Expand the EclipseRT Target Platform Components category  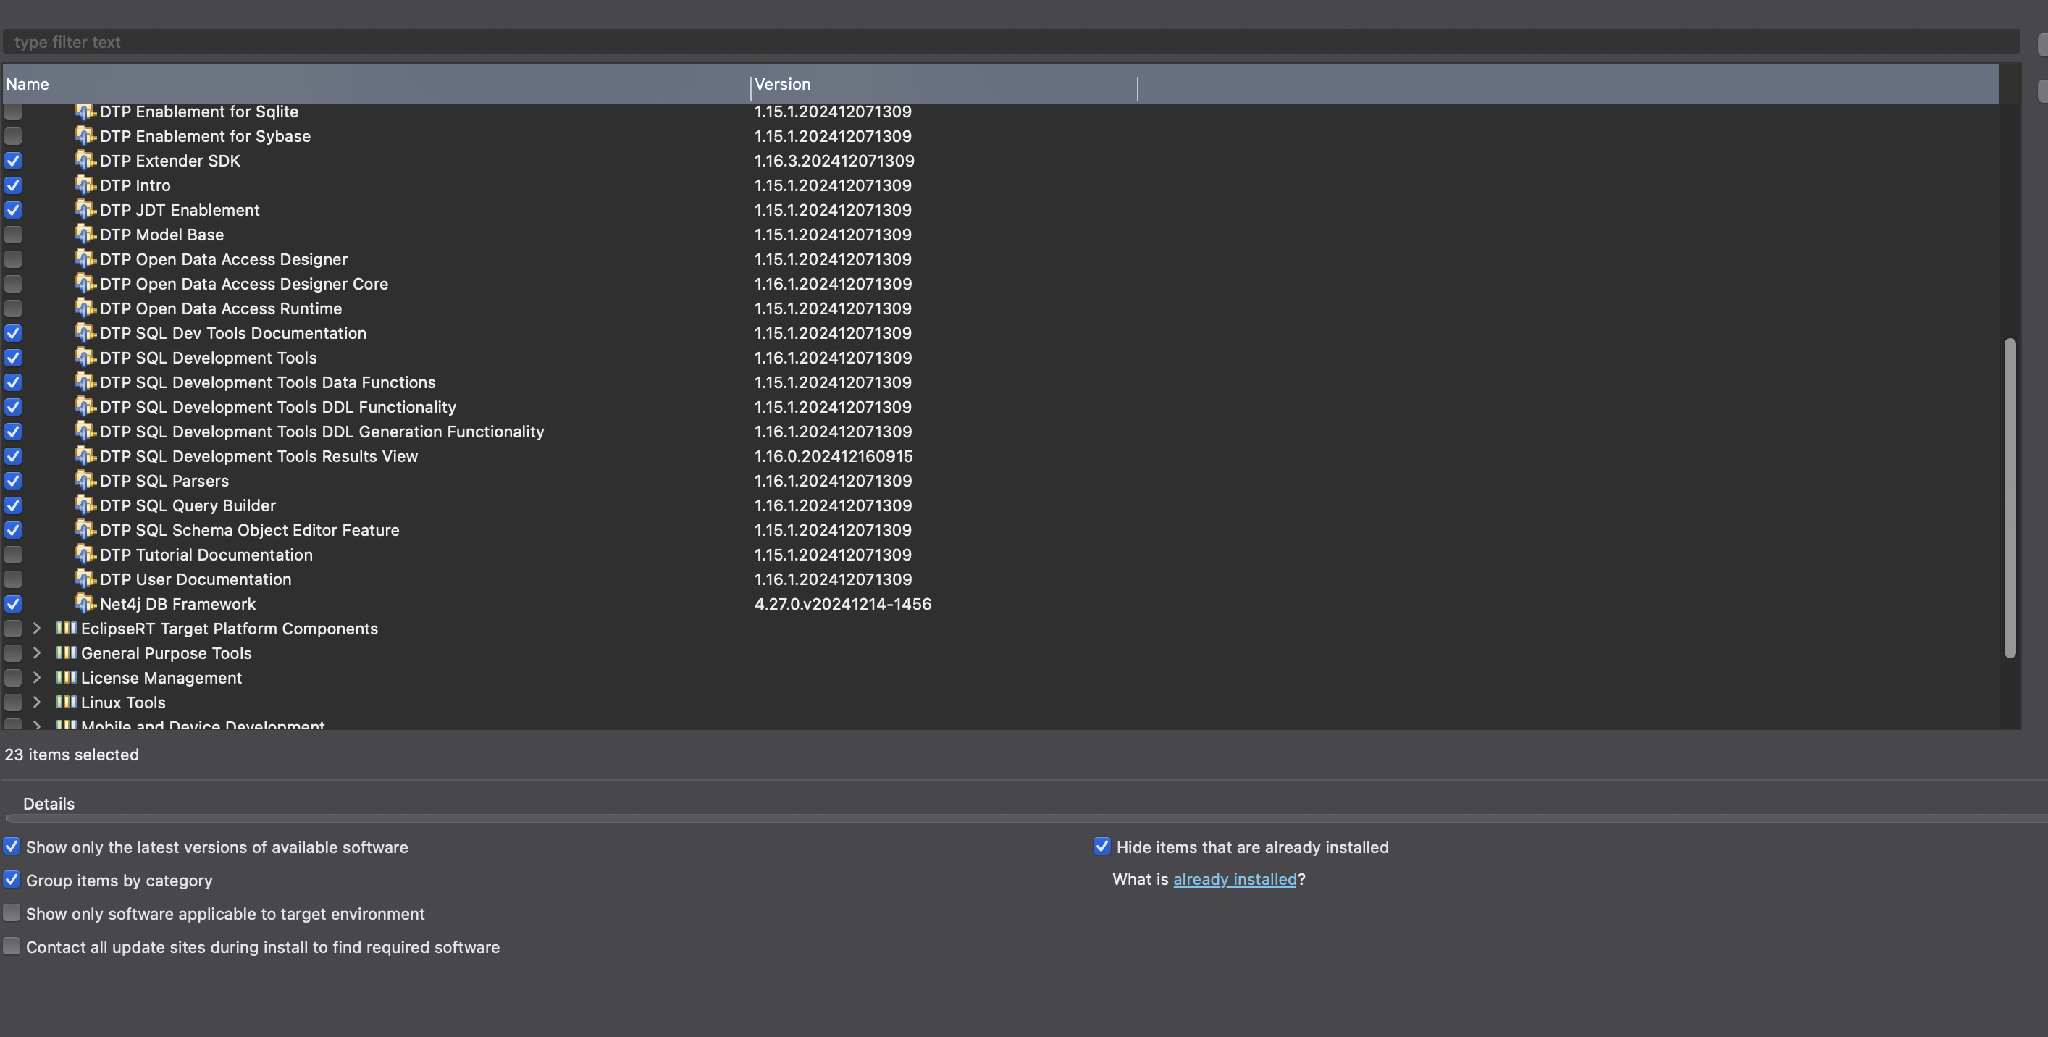point(36,629)
